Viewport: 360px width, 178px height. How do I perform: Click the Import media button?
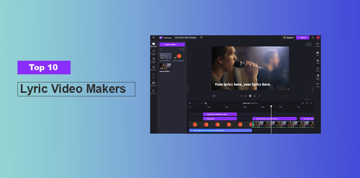[x=170, y=45]
